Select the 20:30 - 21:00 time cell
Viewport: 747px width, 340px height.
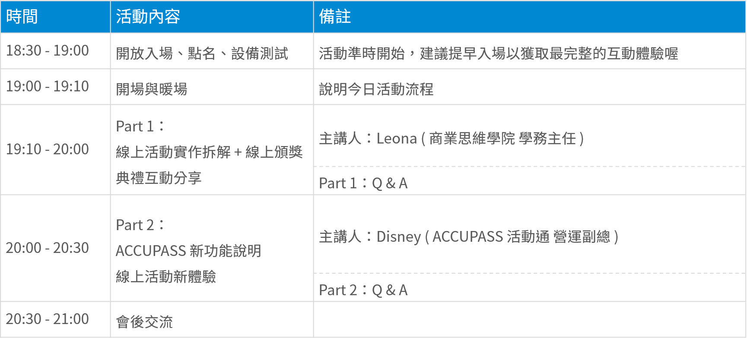click(x=48, y=319)
